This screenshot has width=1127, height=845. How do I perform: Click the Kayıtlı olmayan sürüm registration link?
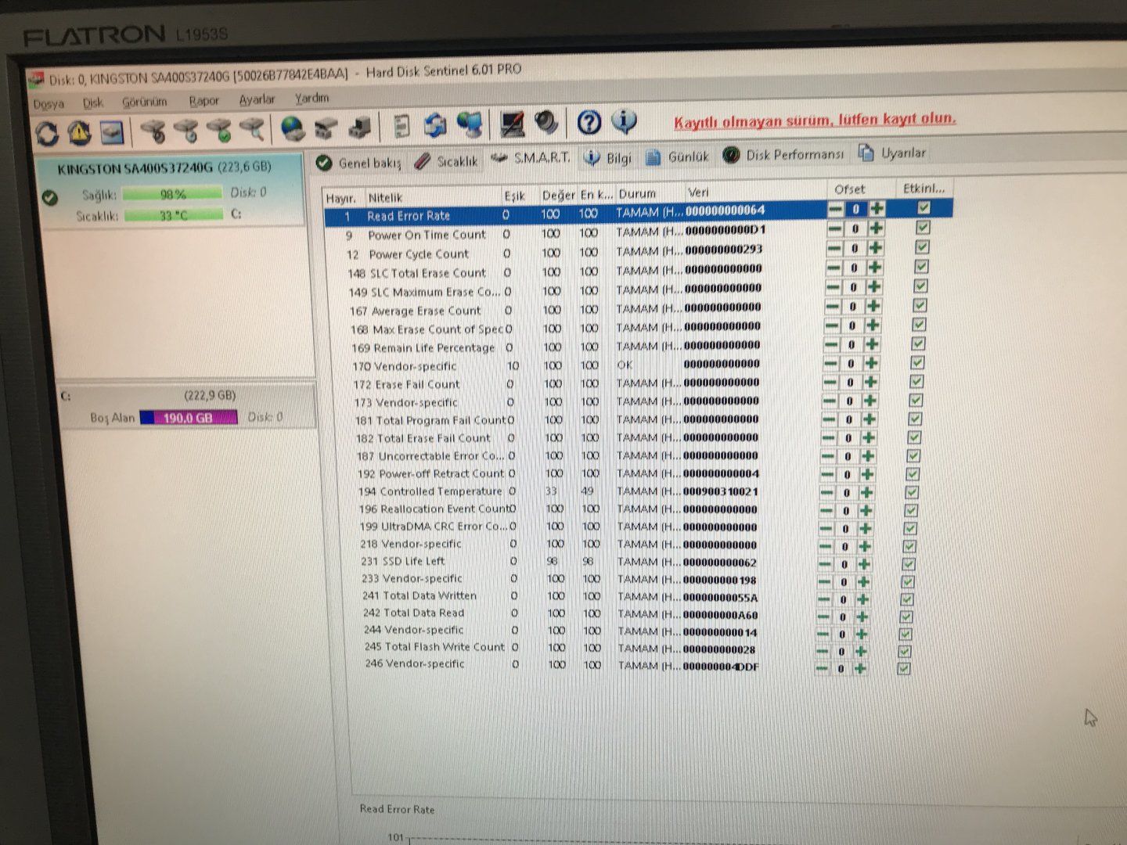point(815,120)
